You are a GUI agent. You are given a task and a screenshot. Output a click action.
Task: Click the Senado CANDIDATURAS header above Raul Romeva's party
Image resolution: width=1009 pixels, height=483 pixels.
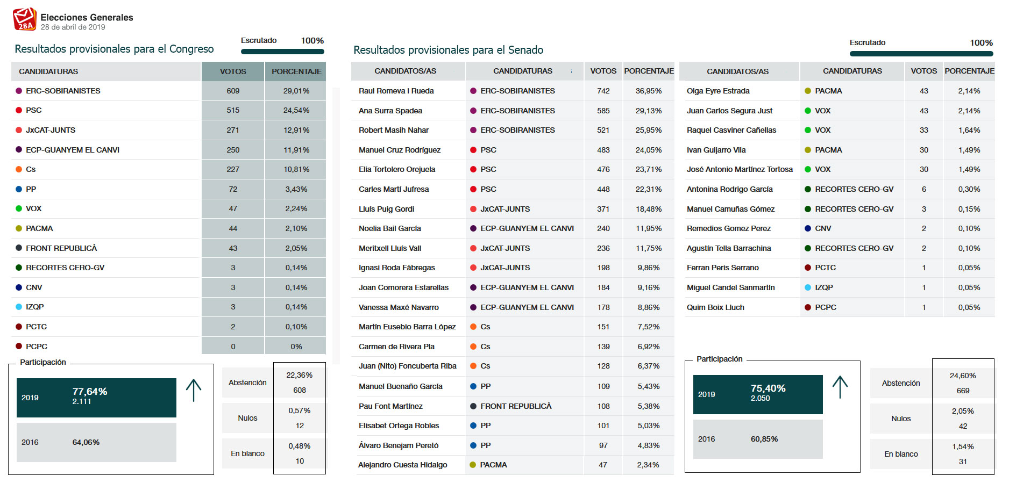524,71
